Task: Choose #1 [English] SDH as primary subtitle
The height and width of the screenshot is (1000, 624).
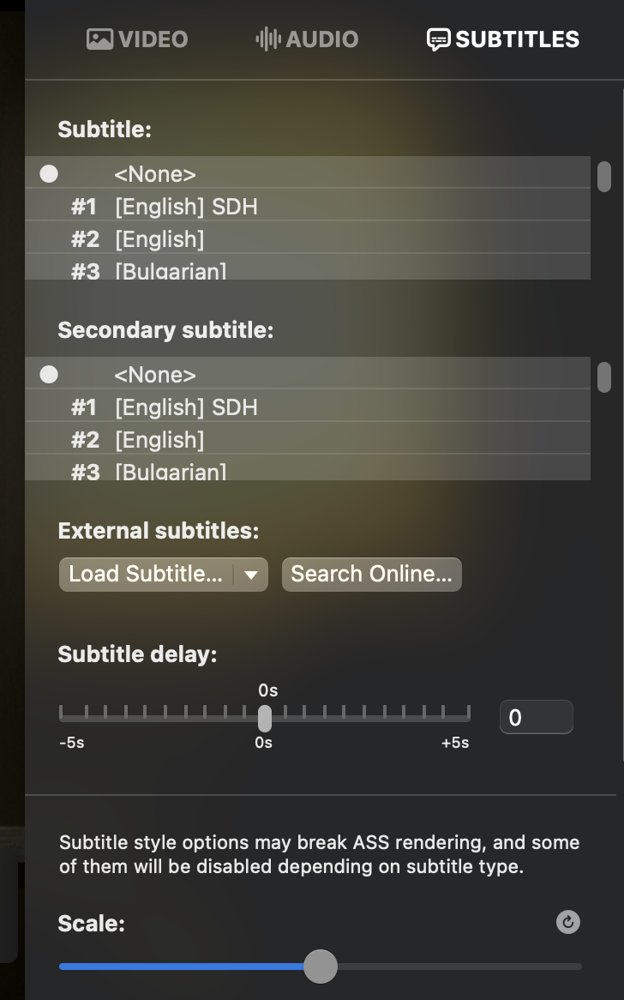Action: click(x=307, y=206)
